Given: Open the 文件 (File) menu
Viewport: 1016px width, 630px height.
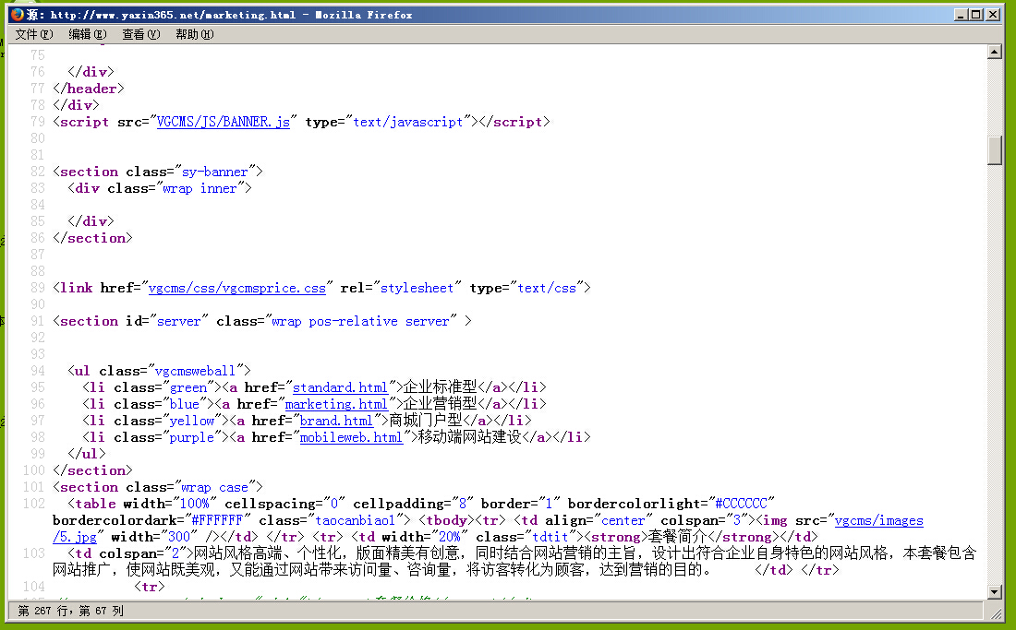Looking at the screenshot, I should point(34,34).
